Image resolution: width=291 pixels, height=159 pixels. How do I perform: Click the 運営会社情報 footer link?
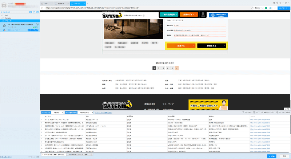click(150, 104)
